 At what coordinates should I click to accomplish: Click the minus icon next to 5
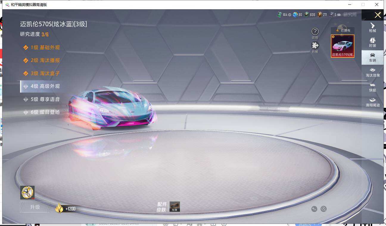click(339, 15)
